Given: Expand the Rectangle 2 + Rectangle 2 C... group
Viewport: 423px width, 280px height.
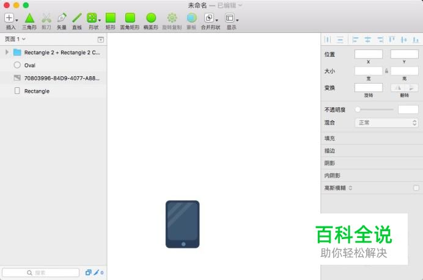Looking at the screenshot, I should click(x=7, y=52).
